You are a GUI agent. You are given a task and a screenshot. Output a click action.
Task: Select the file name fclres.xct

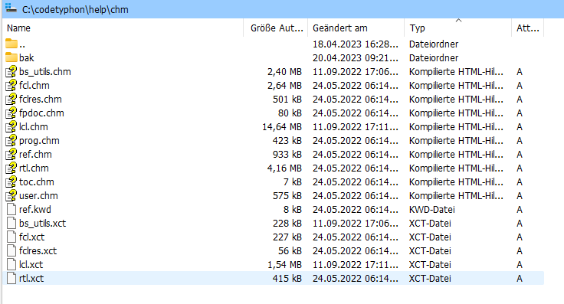click(38, 250)
